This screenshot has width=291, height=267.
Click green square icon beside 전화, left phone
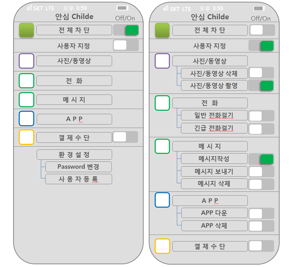(x=27, y=81)
